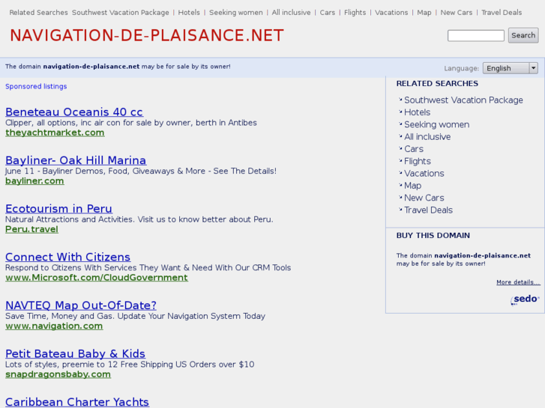Select Hotels in the top related searches
545x408 pixels.
click(189, 13)
